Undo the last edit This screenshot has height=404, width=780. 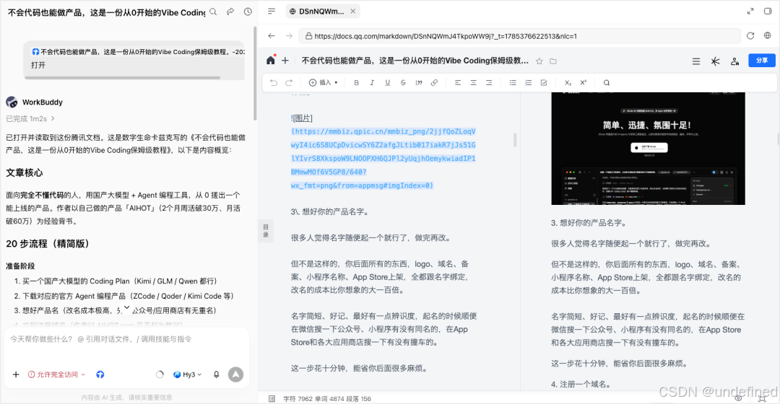click(x=273, y=82)
